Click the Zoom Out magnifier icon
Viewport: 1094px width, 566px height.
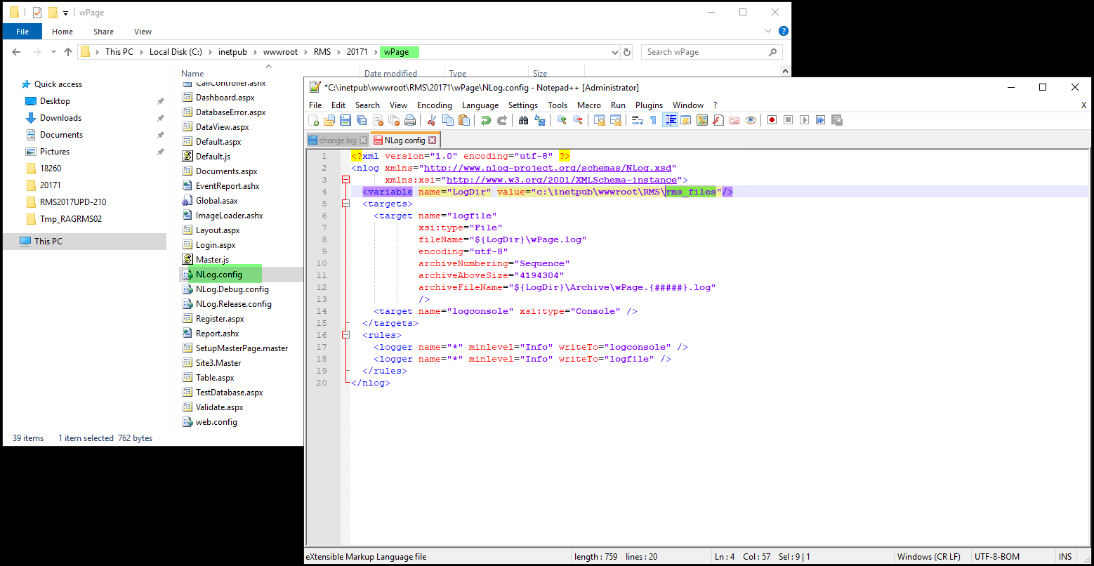(577, 120)
